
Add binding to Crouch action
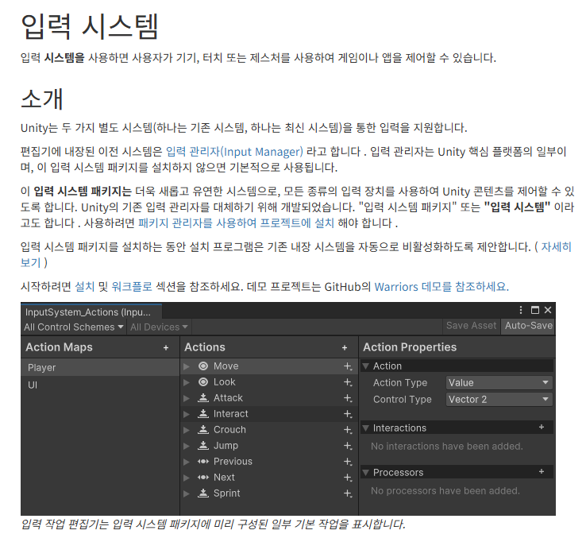[x=348, y=430]
